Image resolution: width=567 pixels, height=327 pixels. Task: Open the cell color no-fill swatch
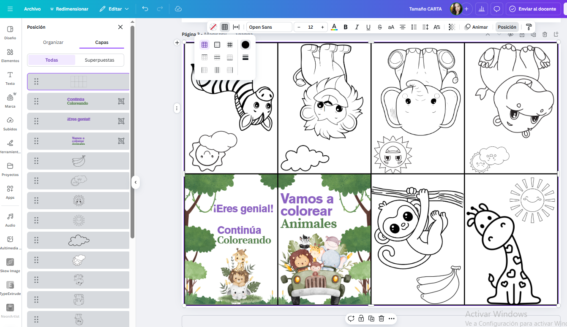(x=213, y=27)
